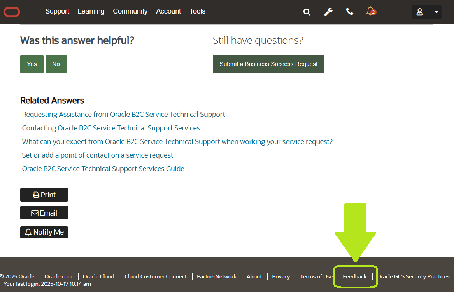Open the Learning menu
The image size is (454, 292).
(x=91, y=12)
